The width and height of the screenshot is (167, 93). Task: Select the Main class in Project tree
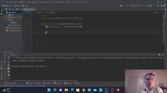point(14,23)
